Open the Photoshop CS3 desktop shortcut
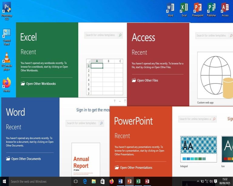 click(7, 11)
